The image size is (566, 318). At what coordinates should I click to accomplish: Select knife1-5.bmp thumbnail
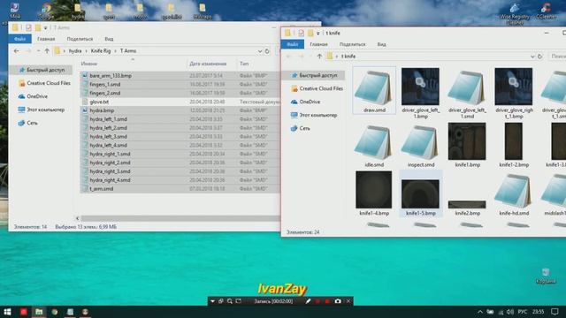pos(421,193)
